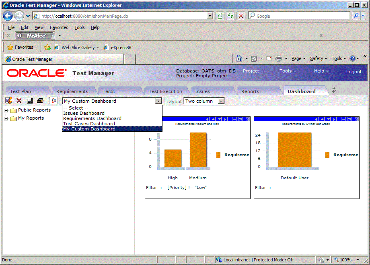
Task: Move Requirements by Owner chart right
Action: coord(334,119)
